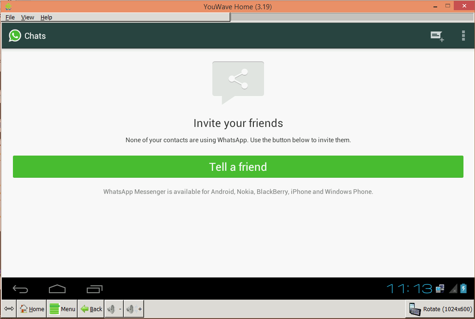
Task: Click the mobile signal triangle icon
Action: 453,289
